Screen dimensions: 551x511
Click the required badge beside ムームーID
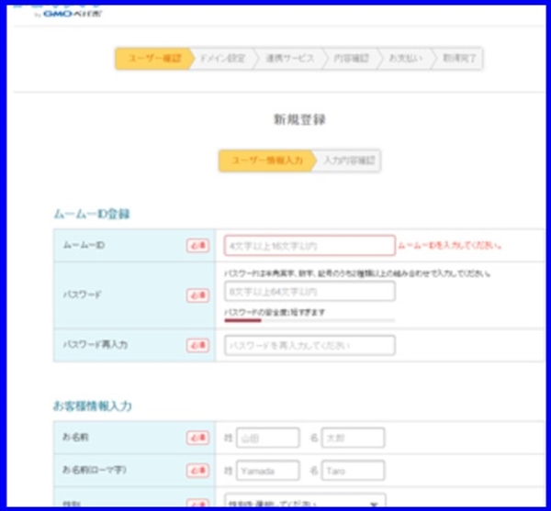[x=197, y=246]
